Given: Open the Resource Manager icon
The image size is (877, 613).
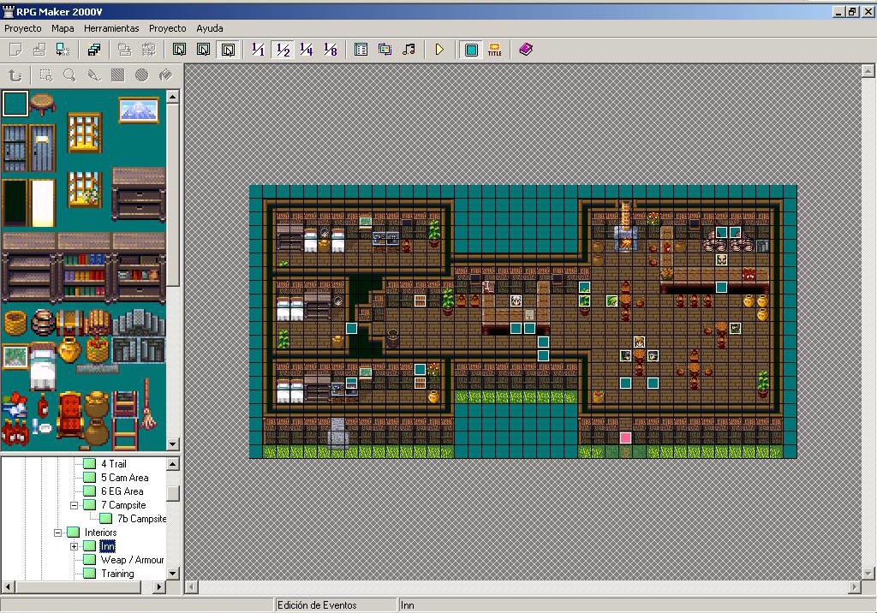Looking at the screenshot, I should click(385, 50).
